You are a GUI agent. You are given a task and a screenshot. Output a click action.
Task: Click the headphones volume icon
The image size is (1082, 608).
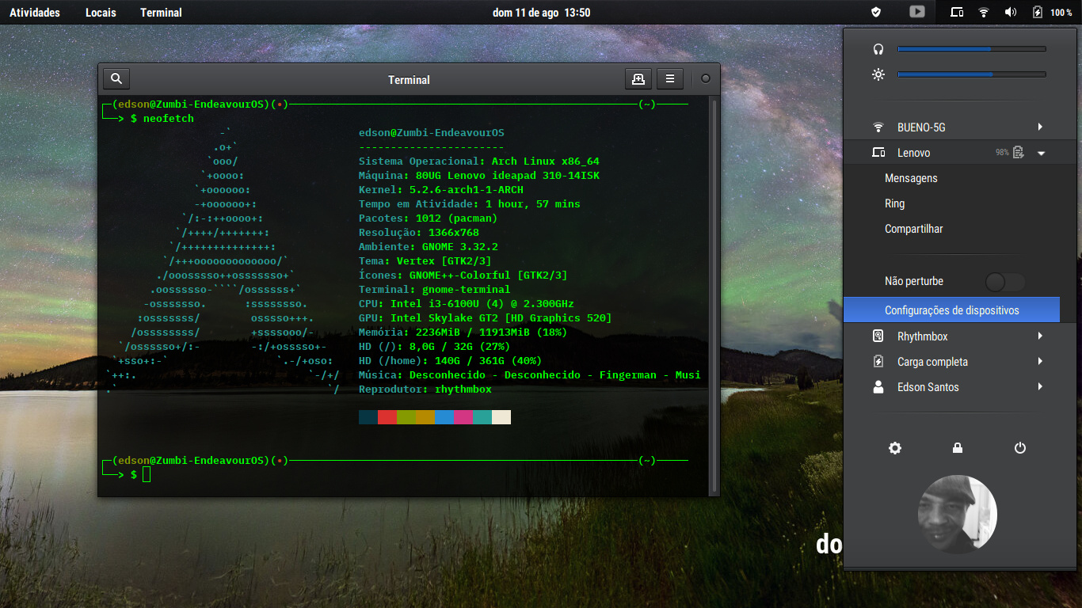pos(878,49)
